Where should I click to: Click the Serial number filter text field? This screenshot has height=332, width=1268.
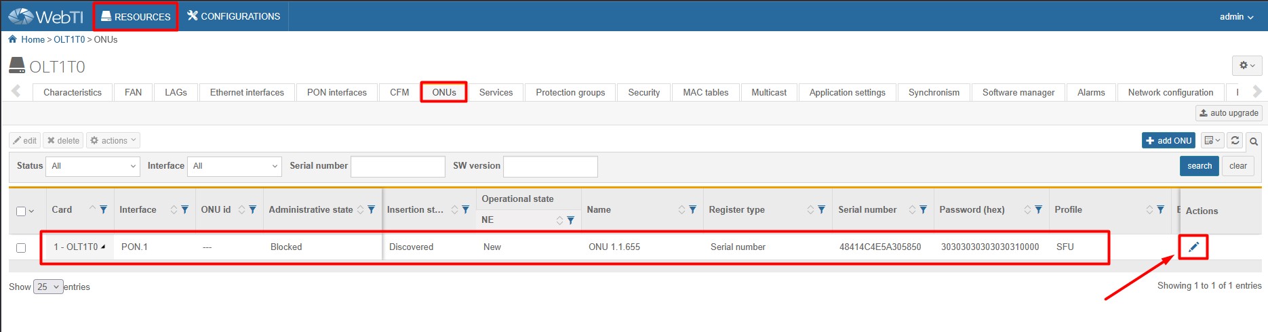[397, 166]
